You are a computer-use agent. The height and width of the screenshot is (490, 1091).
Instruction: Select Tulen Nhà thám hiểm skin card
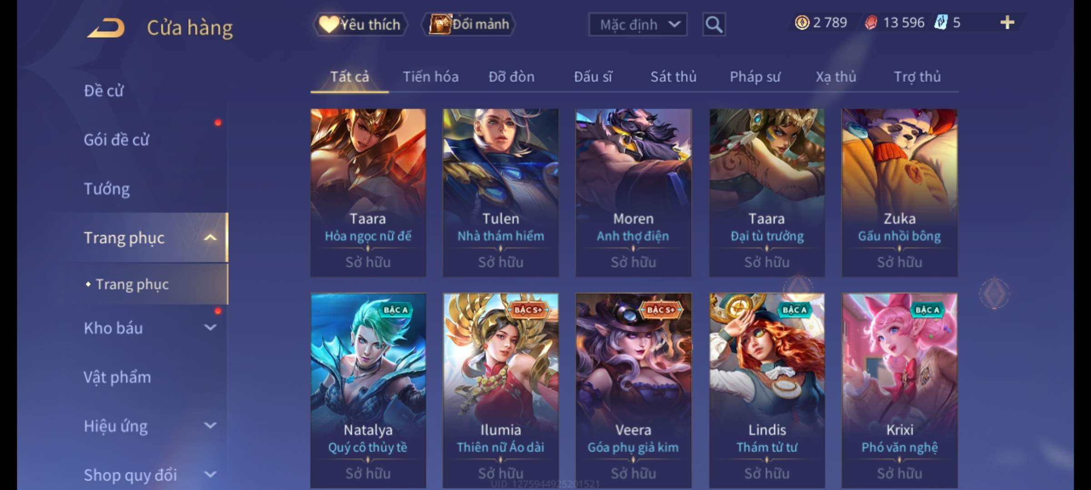(500, 192)
